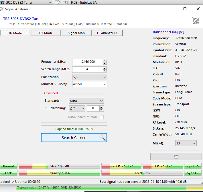Open the PL Scrambling Off dropdown

coord(77,109)
